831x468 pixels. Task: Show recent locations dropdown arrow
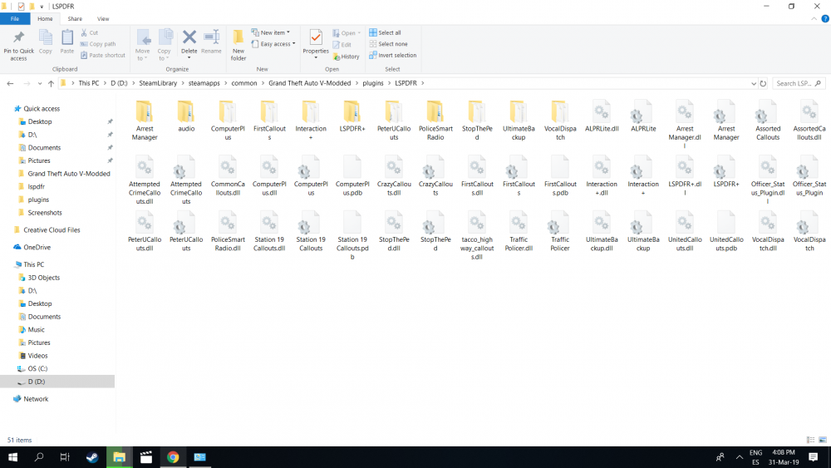39,83
